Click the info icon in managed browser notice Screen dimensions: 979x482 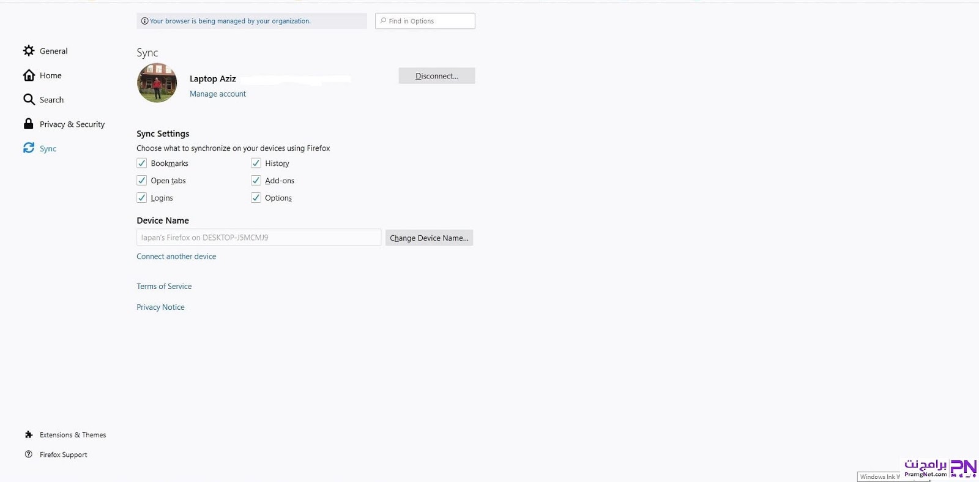click(x=144, y=21)
